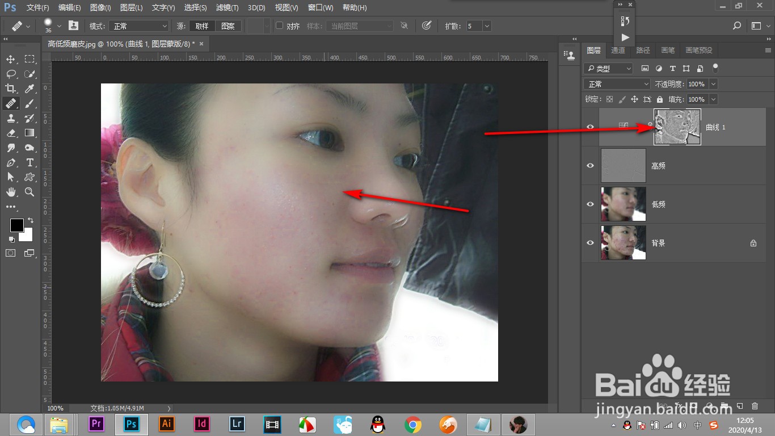The image size is (775, 436).
Task: Open the blend mode dropdown showing 正常
Action: tap(617, 83)
